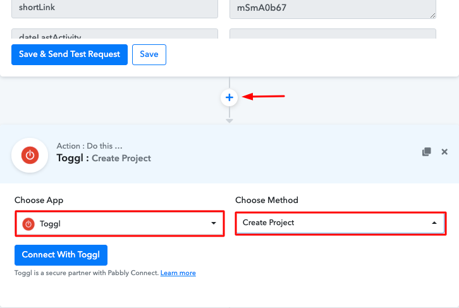
Task: Click Connect With Toggl button
Action: (x=61, y=255)
